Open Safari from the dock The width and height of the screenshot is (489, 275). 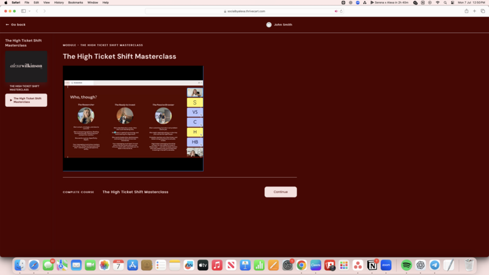34,265
